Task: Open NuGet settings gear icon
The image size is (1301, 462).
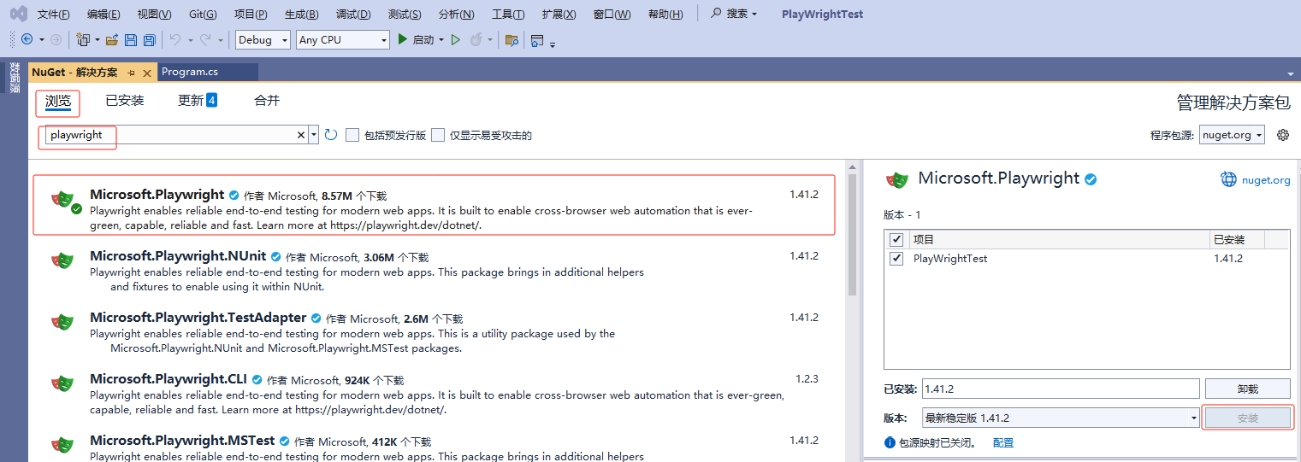Action: (1282, 135)
